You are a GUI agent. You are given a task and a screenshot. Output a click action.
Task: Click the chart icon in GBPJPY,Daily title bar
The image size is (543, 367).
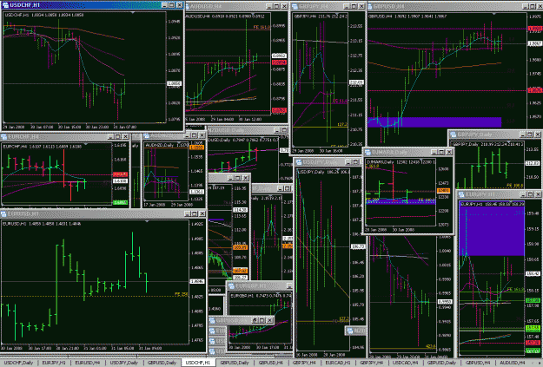pos(453,134)
